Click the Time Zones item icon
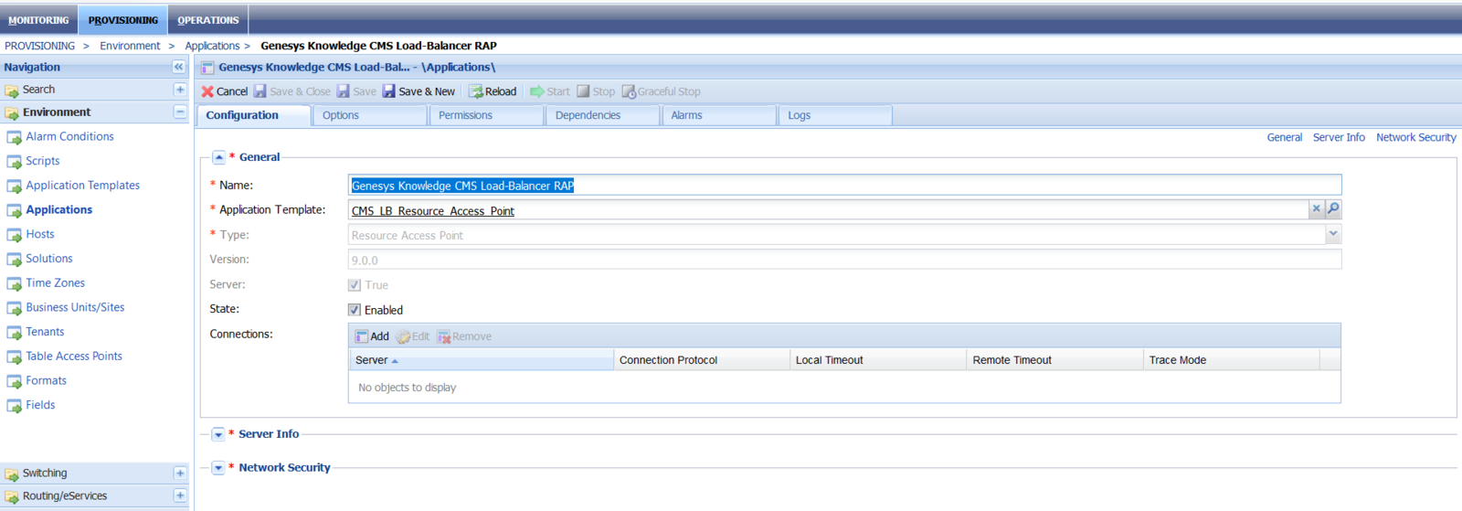The height and width of the screenshot is (511, 1462). click(15, 283)
